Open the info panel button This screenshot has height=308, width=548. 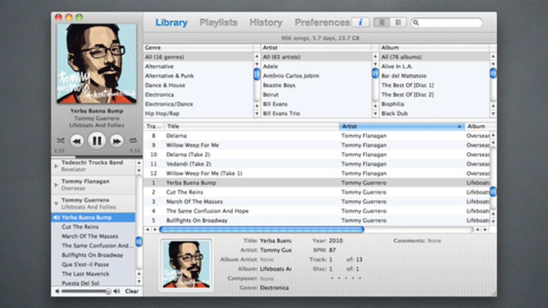360,22
